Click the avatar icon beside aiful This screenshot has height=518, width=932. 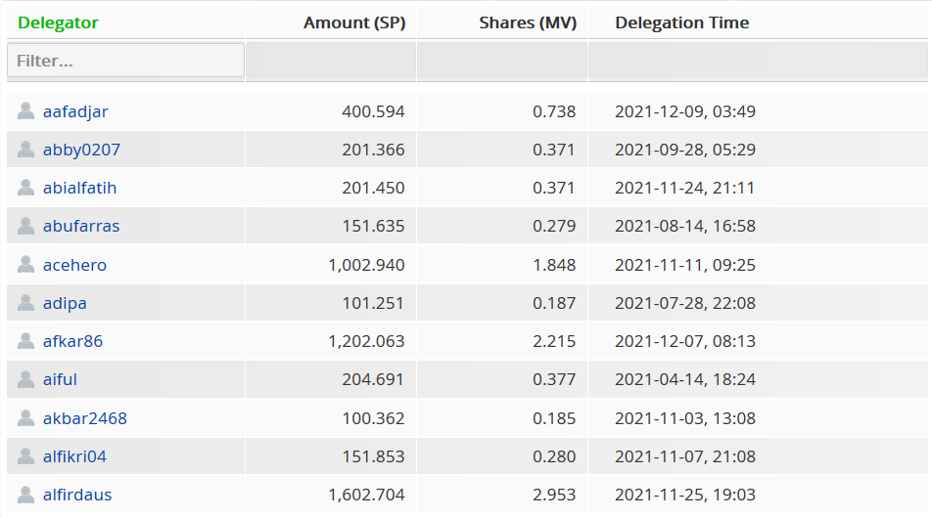point(25,380)
